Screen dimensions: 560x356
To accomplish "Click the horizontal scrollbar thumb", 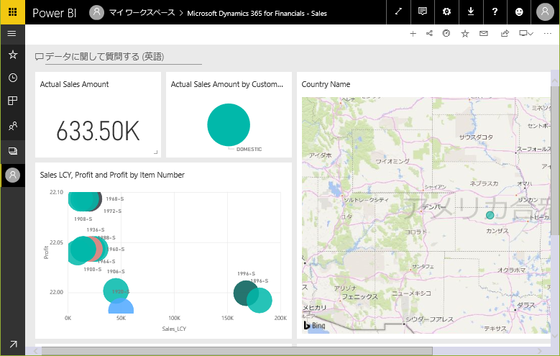I will click(x=237, y=351).
